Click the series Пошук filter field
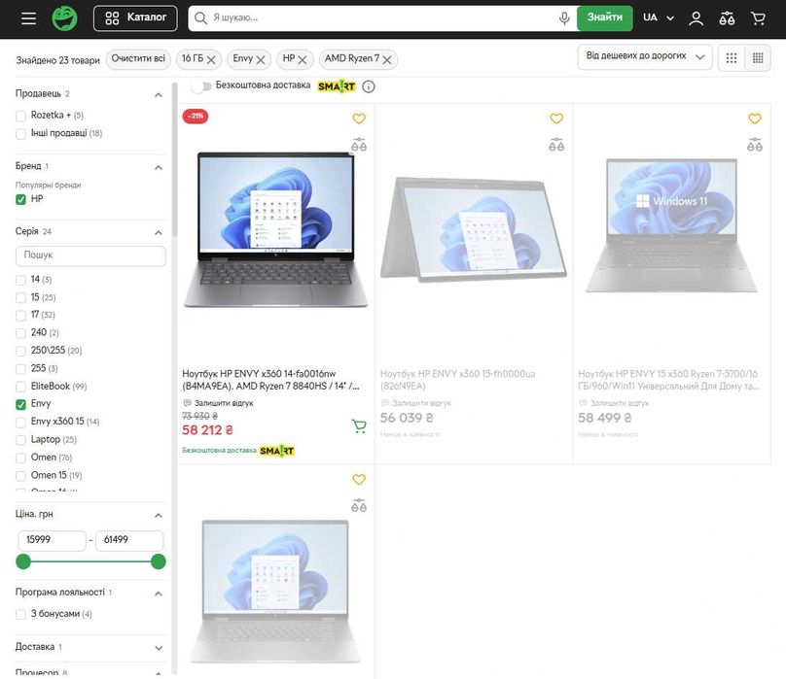This screenshot has height=679, width=786. pyautogui.click(x=90, y=255)
